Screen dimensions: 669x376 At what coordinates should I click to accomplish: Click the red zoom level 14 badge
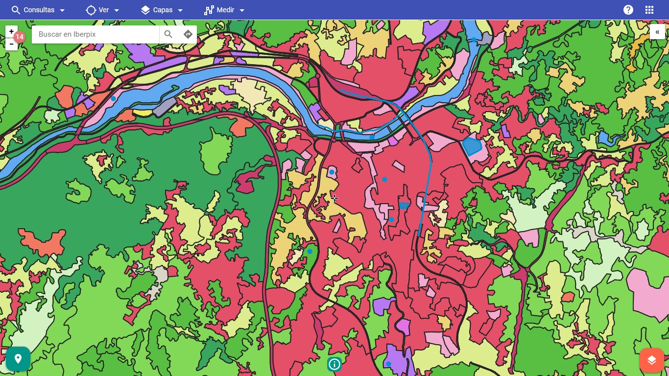(x=20, y=37)
